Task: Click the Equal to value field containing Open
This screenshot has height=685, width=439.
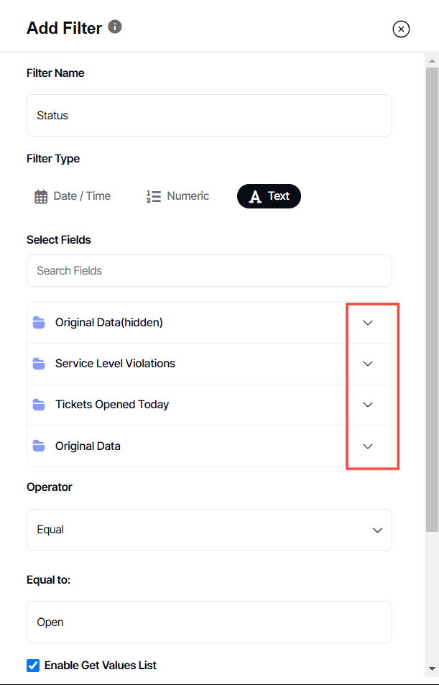Action: pos(209,621)
